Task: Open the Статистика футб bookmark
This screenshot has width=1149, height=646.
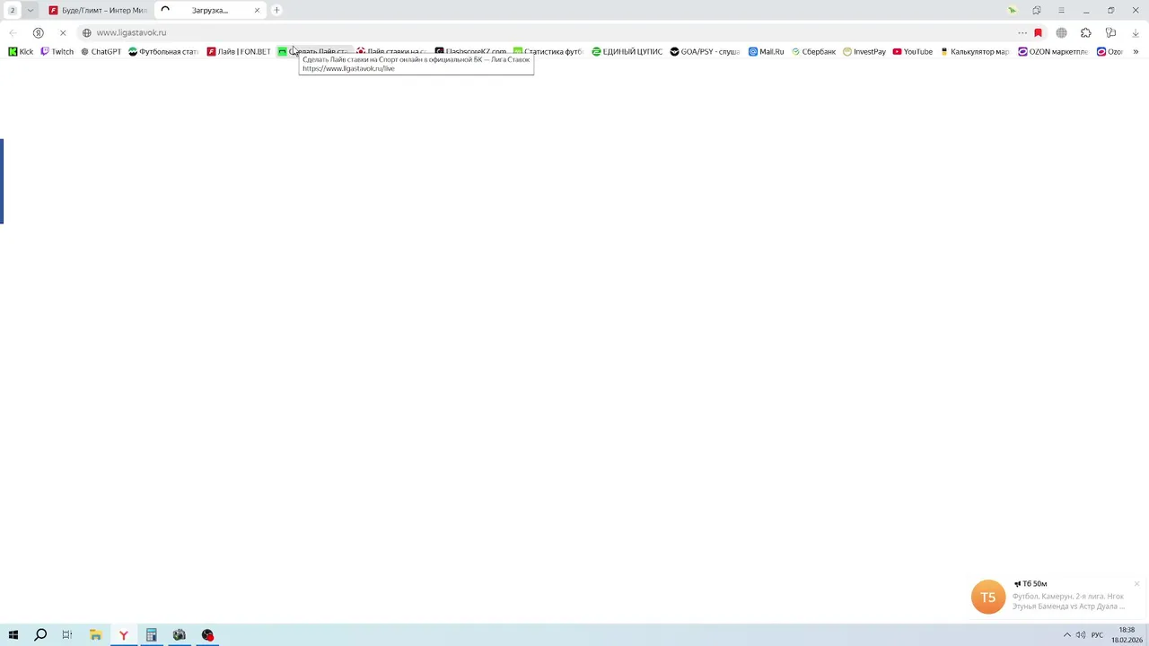Action: [x=548, y=52]
